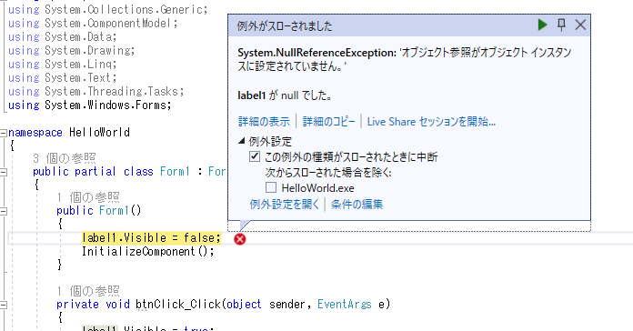
Task: Open the 詳細の表示 link
Action: tap(264, 122)
